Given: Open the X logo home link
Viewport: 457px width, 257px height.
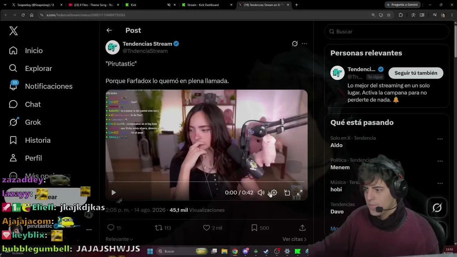Looking at the screenshot, I should pos(14,31).
